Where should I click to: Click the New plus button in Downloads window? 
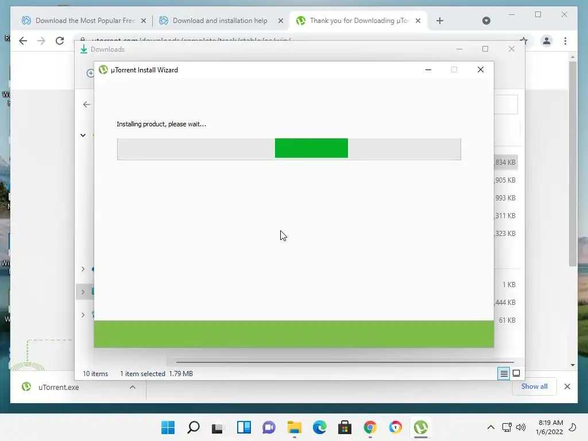point(90,73)
